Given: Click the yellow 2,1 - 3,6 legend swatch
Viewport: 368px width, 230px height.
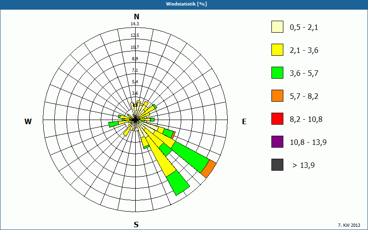Looking at the screenshot, I should coord(277,50).
